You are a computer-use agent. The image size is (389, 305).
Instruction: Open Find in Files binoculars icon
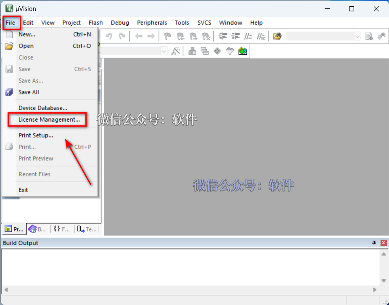pyautogui.click(x=278, y=36)
